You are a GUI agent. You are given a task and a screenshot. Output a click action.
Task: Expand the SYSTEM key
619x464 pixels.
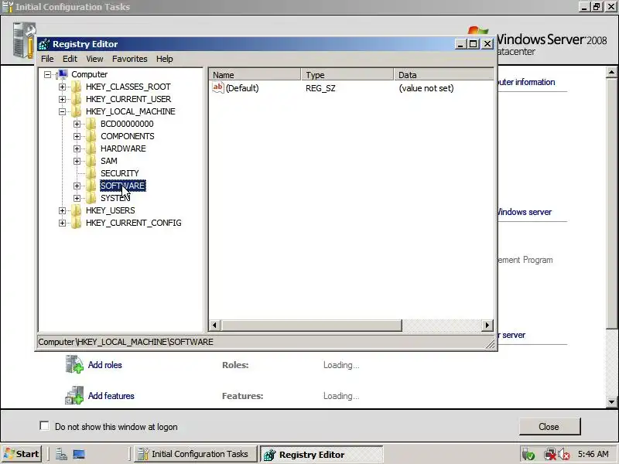[77, 198]
